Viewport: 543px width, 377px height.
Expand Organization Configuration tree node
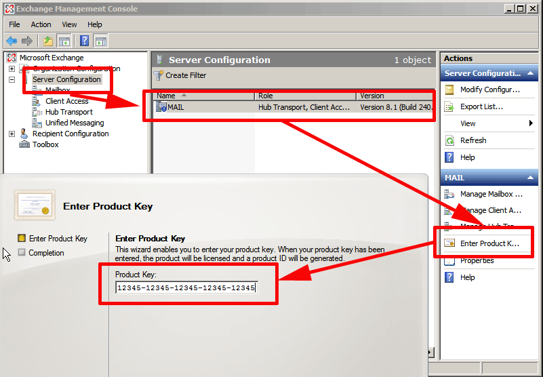(x=12, y=68)
